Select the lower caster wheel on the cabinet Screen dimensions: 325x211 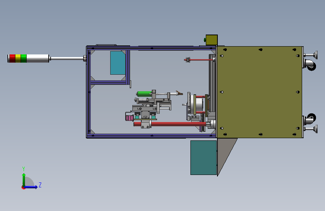tap(311, 119)
